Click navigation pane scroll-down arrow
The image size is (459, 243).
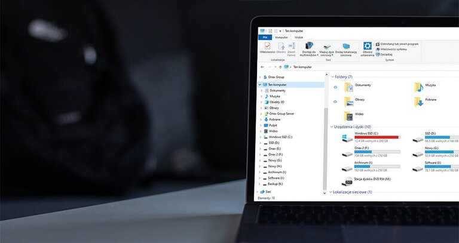(x=325, y=193)
